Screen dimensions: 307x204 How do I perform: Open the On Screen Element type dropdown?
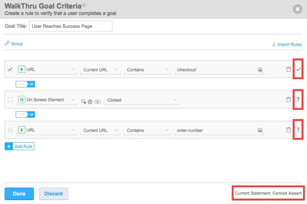click(47, 100)
